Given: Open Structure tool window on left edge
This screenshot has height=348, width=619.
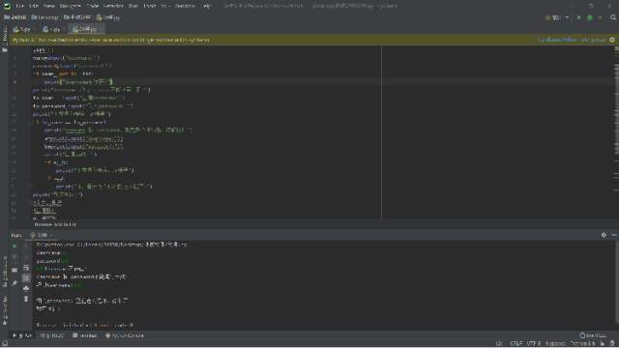Looking at the screenshot, I should click(5, 272).
